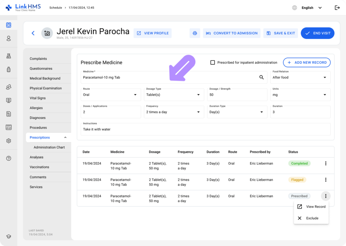Image resolution: width=346 pixels, height=246 pixels.
Task: Choose 'Exclude' from the context menu
Action: (312, 218)
